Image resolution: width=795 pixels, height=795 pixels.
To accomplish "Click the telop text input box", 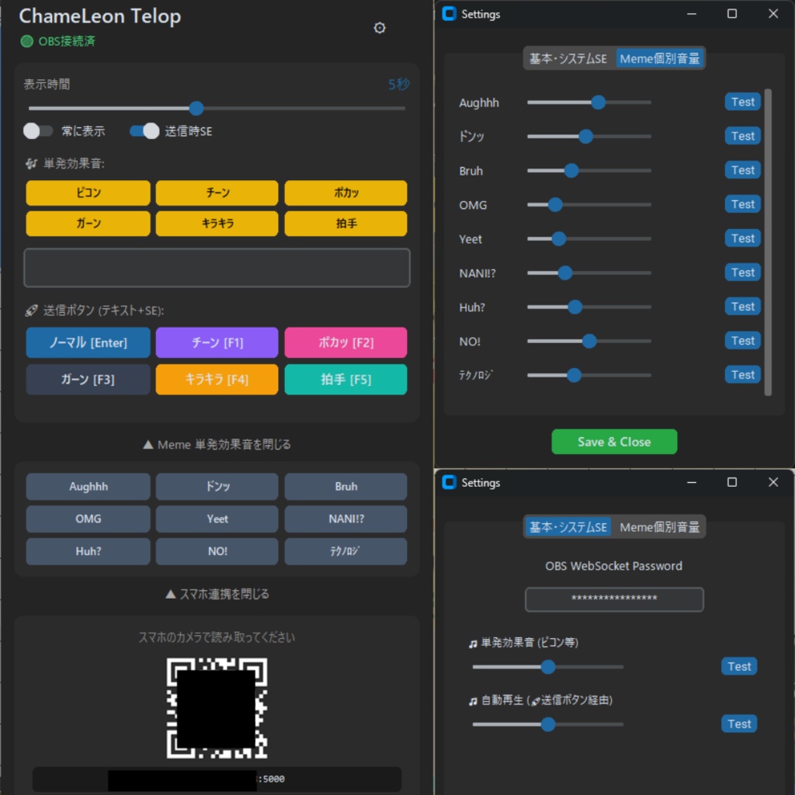I will [x=217, y=268].
